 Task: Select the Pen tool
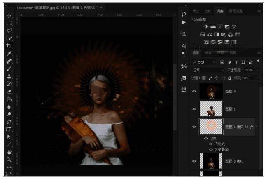[x=9, y=122]
